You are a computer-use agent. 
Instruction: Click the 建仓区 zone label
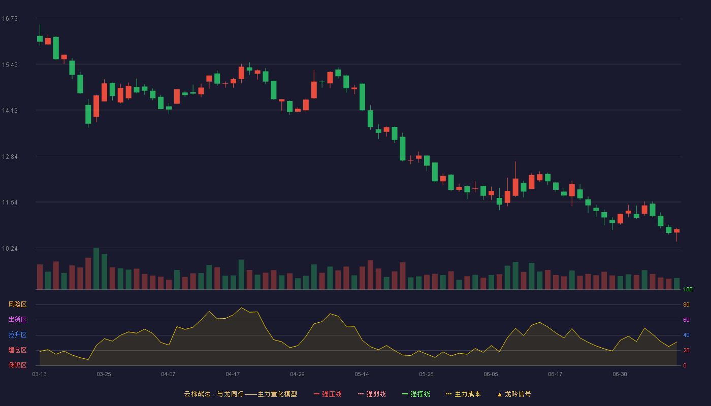17,350
